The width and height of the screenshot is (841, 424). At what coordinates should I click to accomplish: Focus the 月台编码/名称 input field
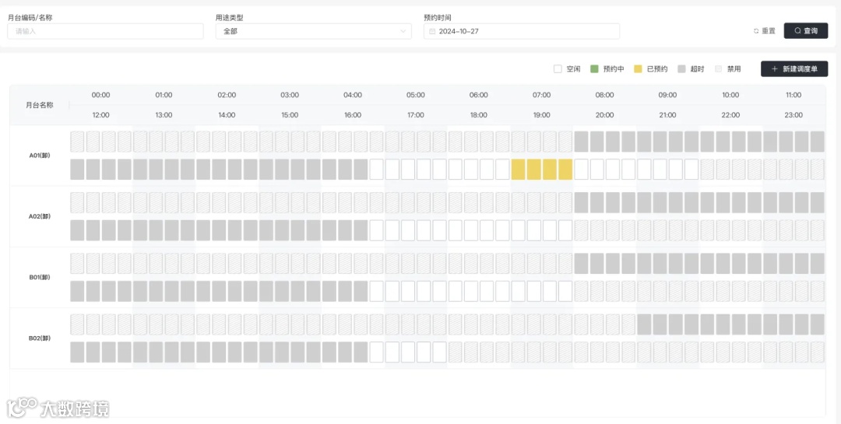[105, 31]
